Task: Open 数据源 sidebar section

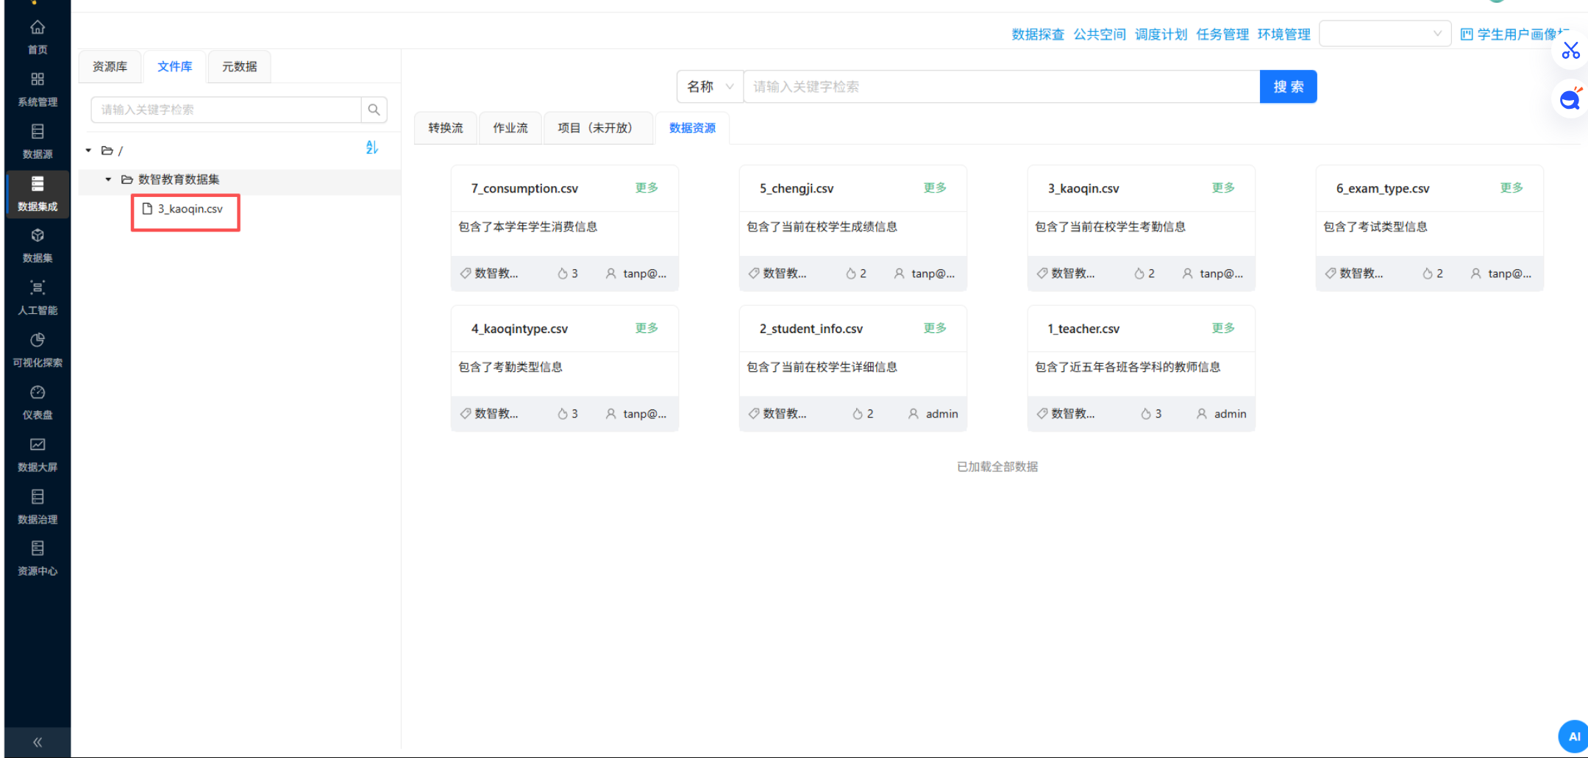Action: 38,141
